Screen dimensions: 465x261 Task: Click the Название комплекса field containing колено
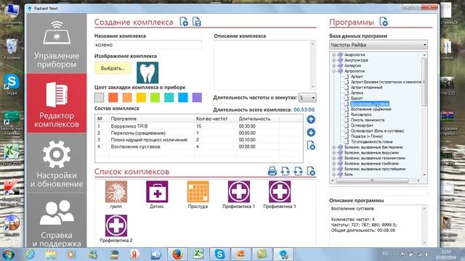pos(148,45)
